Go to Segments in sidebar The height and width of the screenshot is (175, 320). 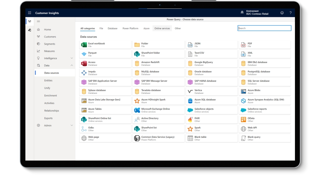[49, 44]
